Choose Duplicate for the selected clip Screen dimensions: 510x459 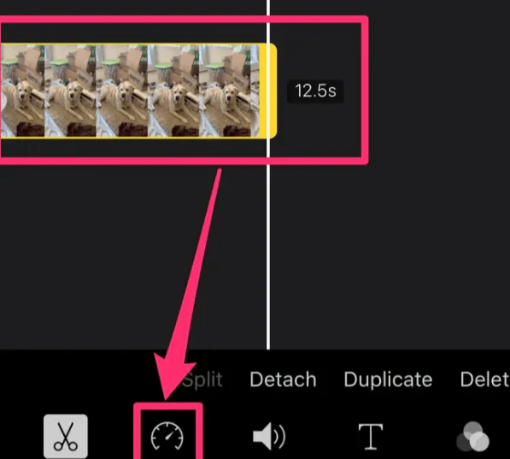[x=388, y=380]
